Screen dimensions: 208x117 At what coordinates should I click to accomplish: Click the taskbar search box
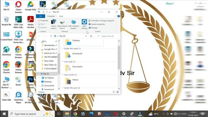[32, 114]
